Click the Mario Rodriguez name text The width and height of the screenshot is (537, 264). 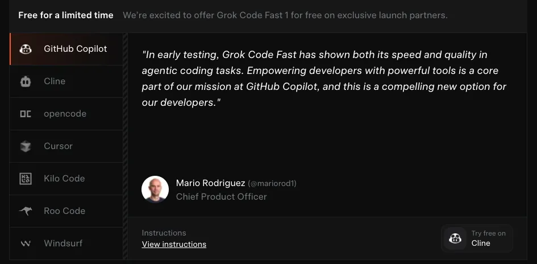210,183
